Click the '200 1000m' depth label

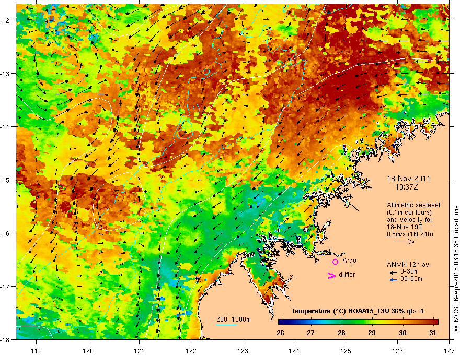click(x=234, y=319)
